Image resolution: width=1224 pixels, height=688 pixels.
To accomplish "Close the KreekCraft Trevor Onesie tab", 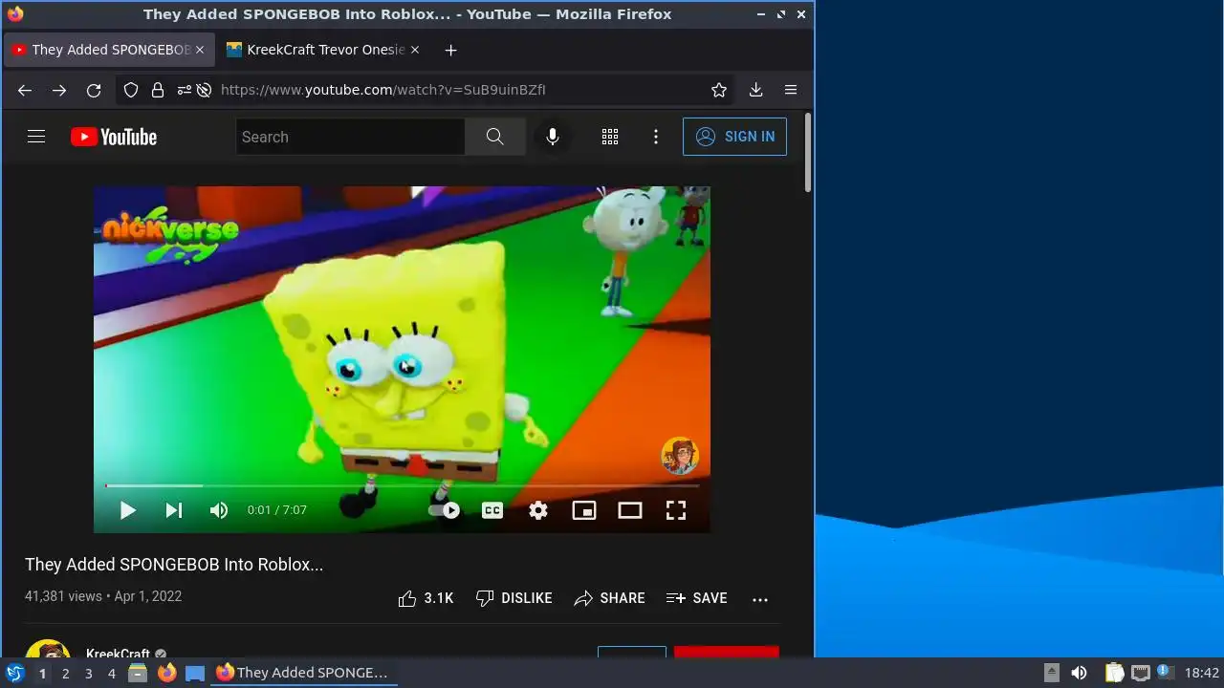I will pyautogui.click(x=413, y=50).
